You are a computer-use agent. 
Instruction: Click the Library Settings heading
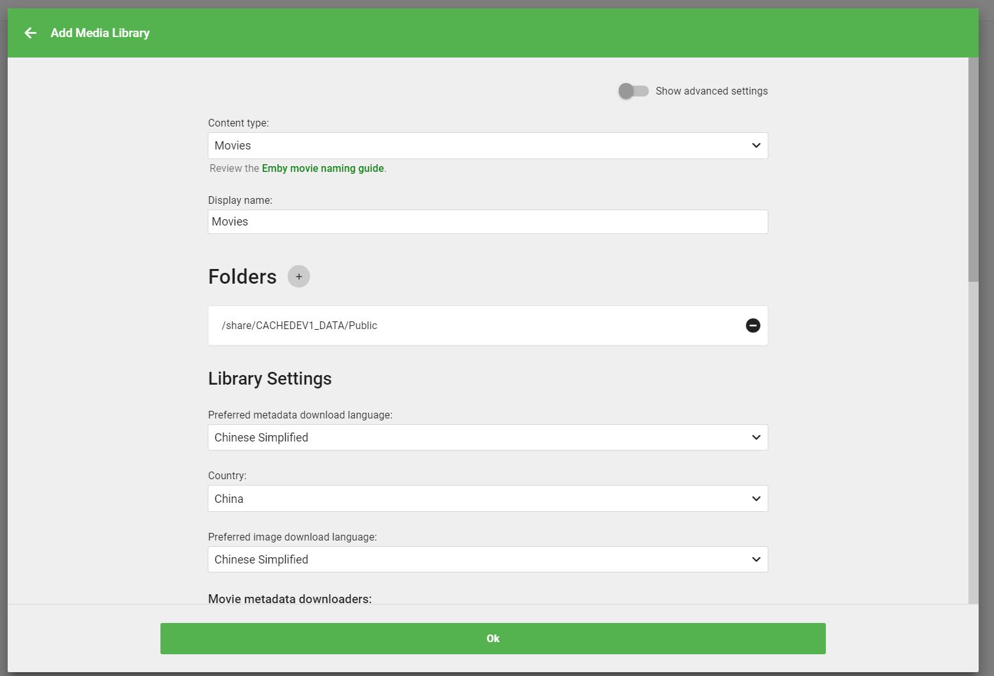coord(270,378)
